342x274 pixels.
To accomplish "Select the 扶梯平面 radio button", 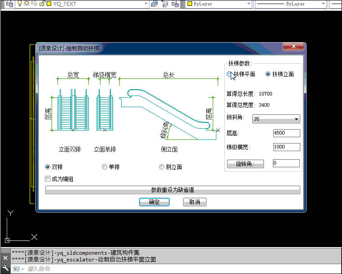I will click(229, 74).
